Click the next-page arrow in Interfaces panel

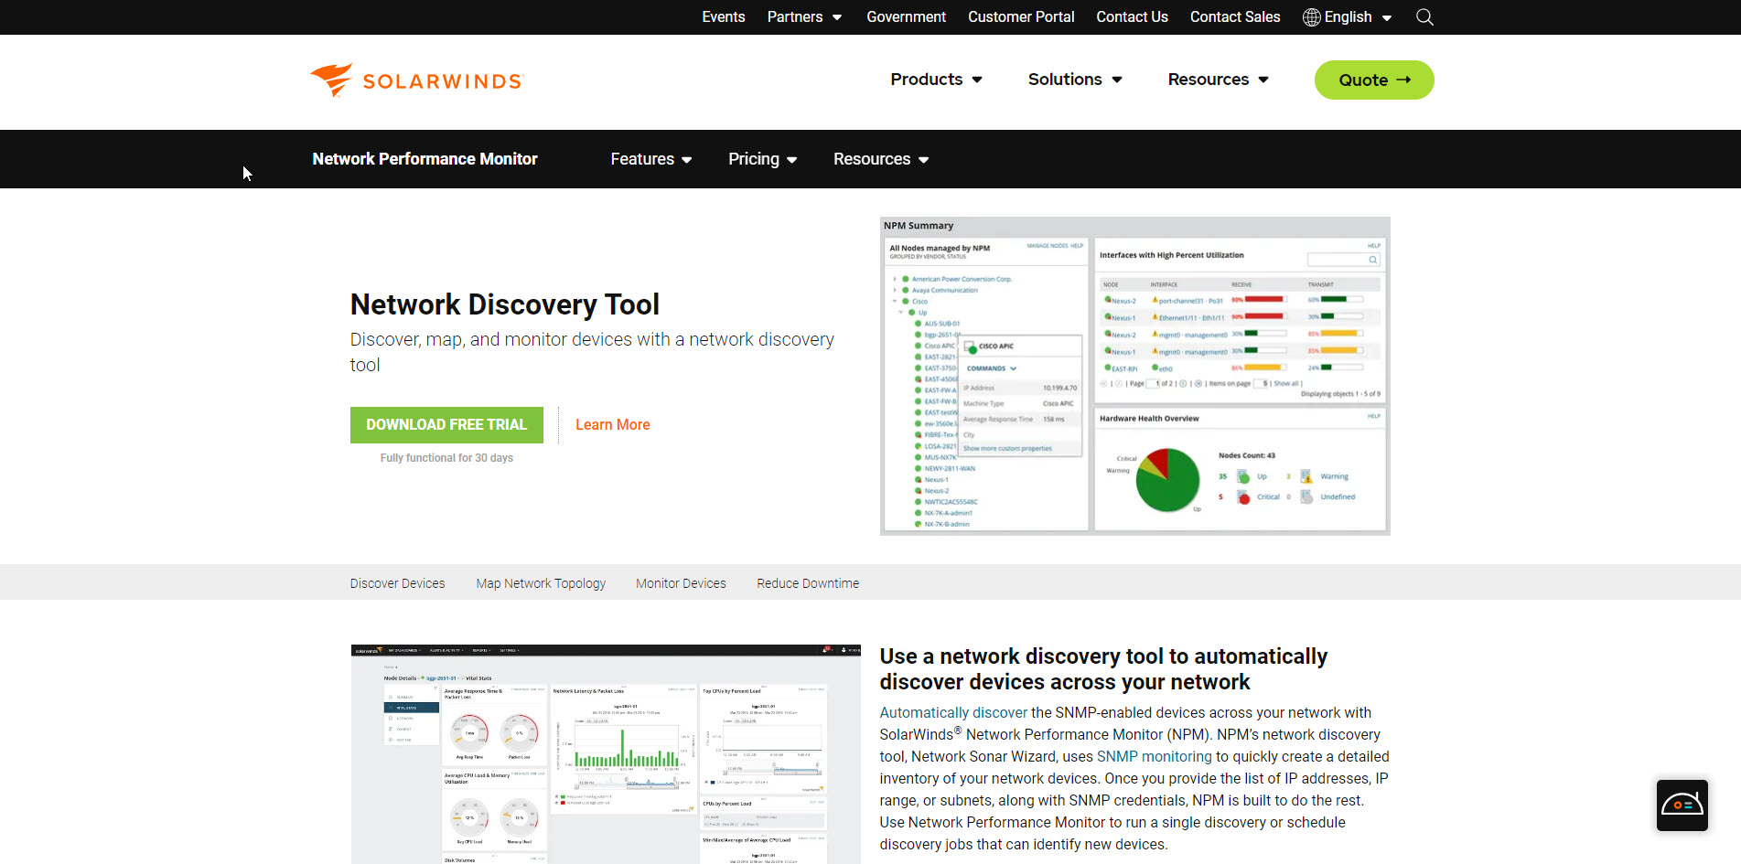[x=1183, y=383]
